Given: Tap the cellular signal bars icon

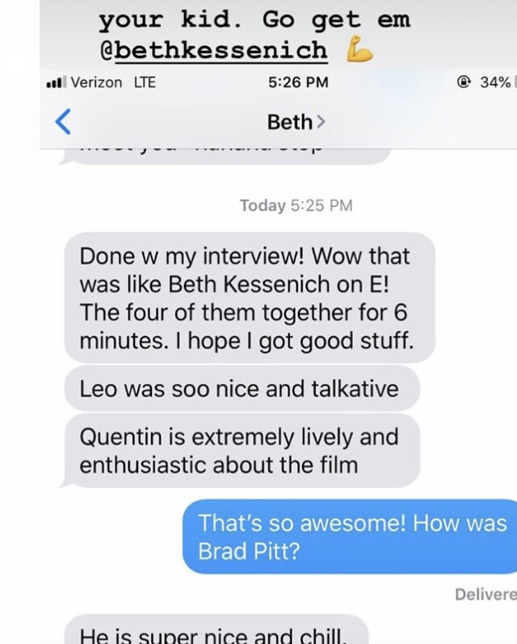Looking at the screenshot, I should pyautogui.click(x=57, y=83).
